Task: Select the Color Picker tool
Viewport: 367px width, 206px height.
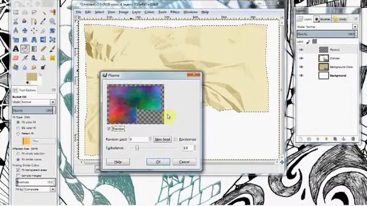Action: pos(44,21)
